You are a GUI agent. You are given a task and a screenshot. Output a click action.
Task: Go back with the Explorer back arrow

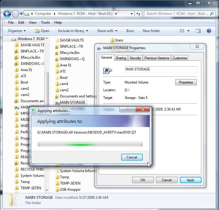coord(7,14)
